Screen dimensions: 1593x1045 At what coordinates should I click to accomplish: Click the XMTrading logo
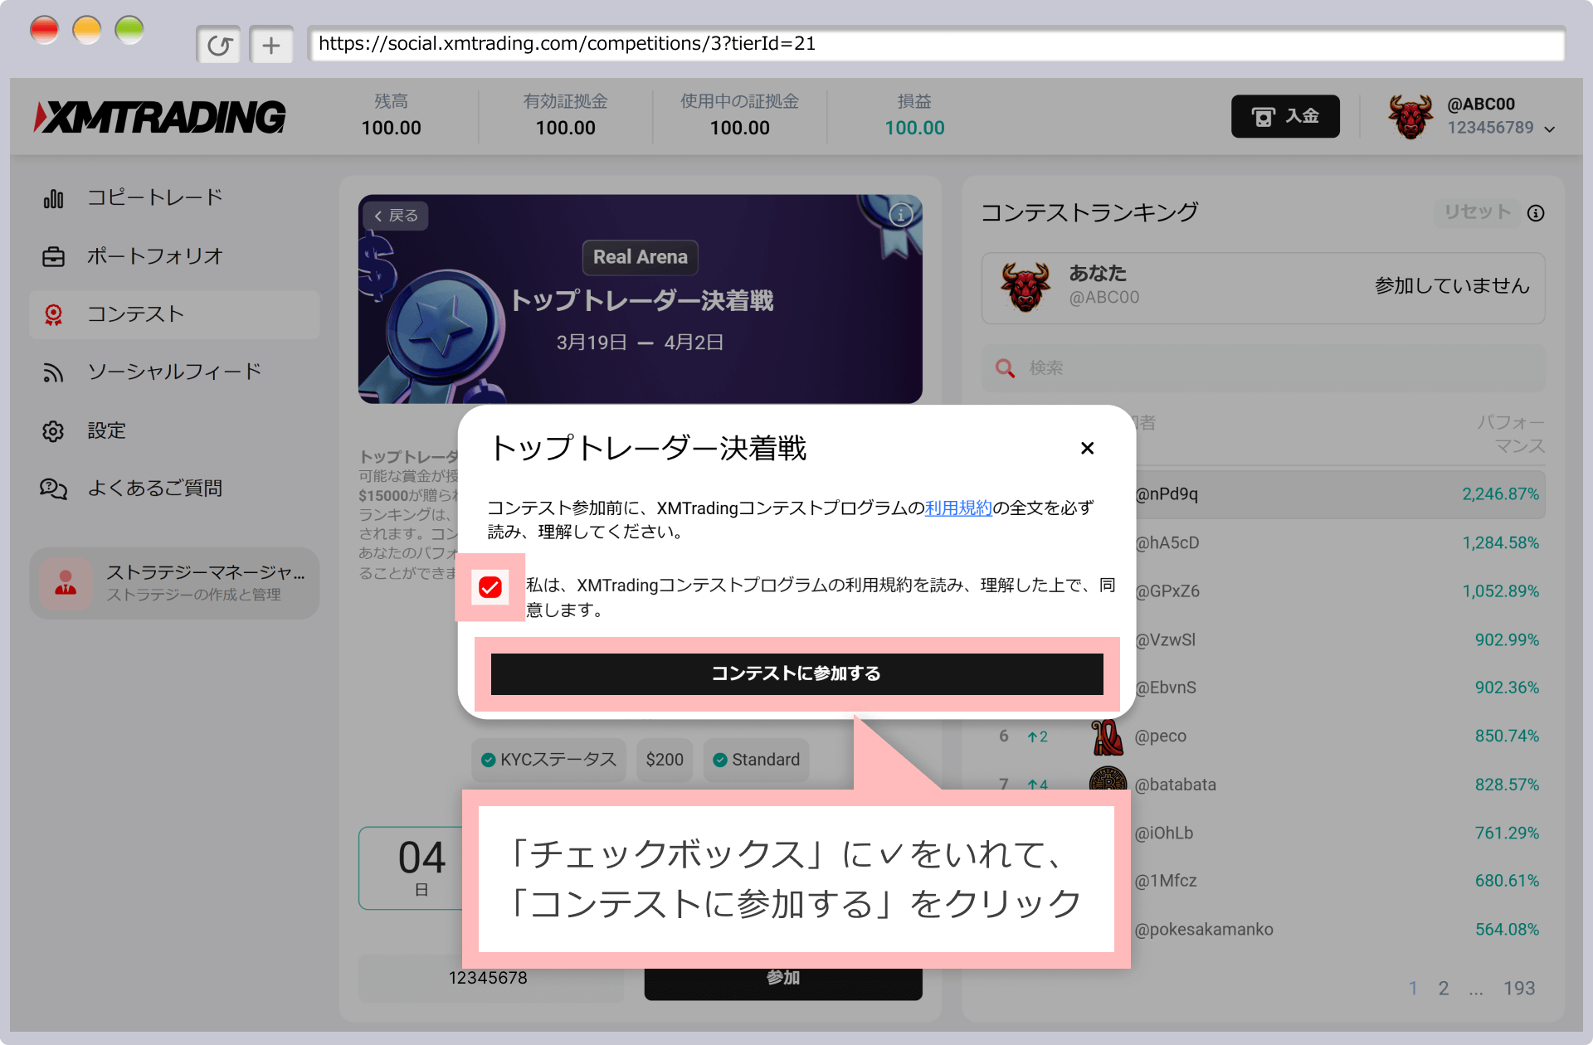160,117
